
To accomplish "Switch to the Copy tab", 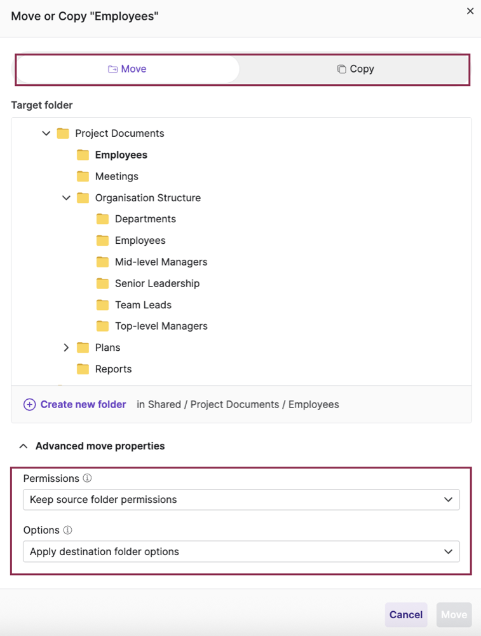I will 355,69.
